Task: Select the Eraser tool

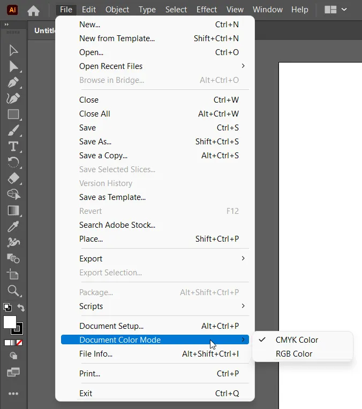Action: click(x=13, y=179)
